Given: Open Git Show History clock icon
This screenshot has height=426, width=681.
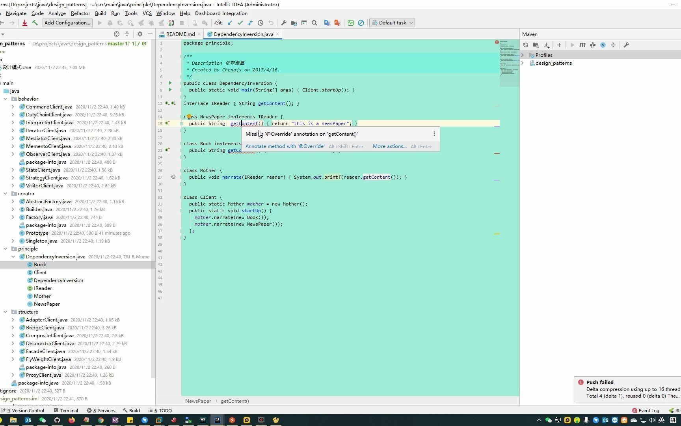Looking at the screenshot, I should tap(260, 23).
